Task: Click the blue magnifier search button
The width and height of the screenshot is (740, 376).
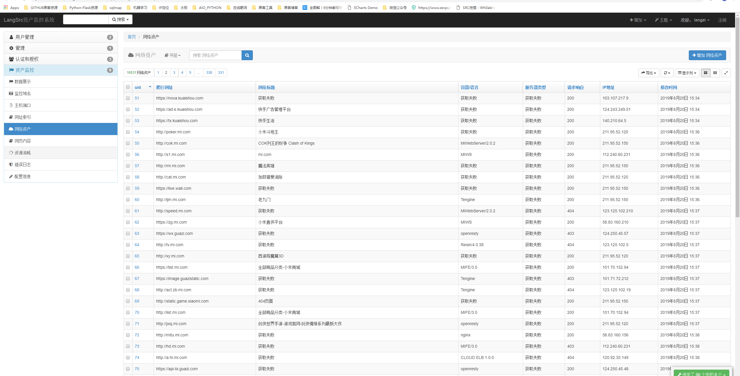Action: pyautogui.click(x=247, y=55)
